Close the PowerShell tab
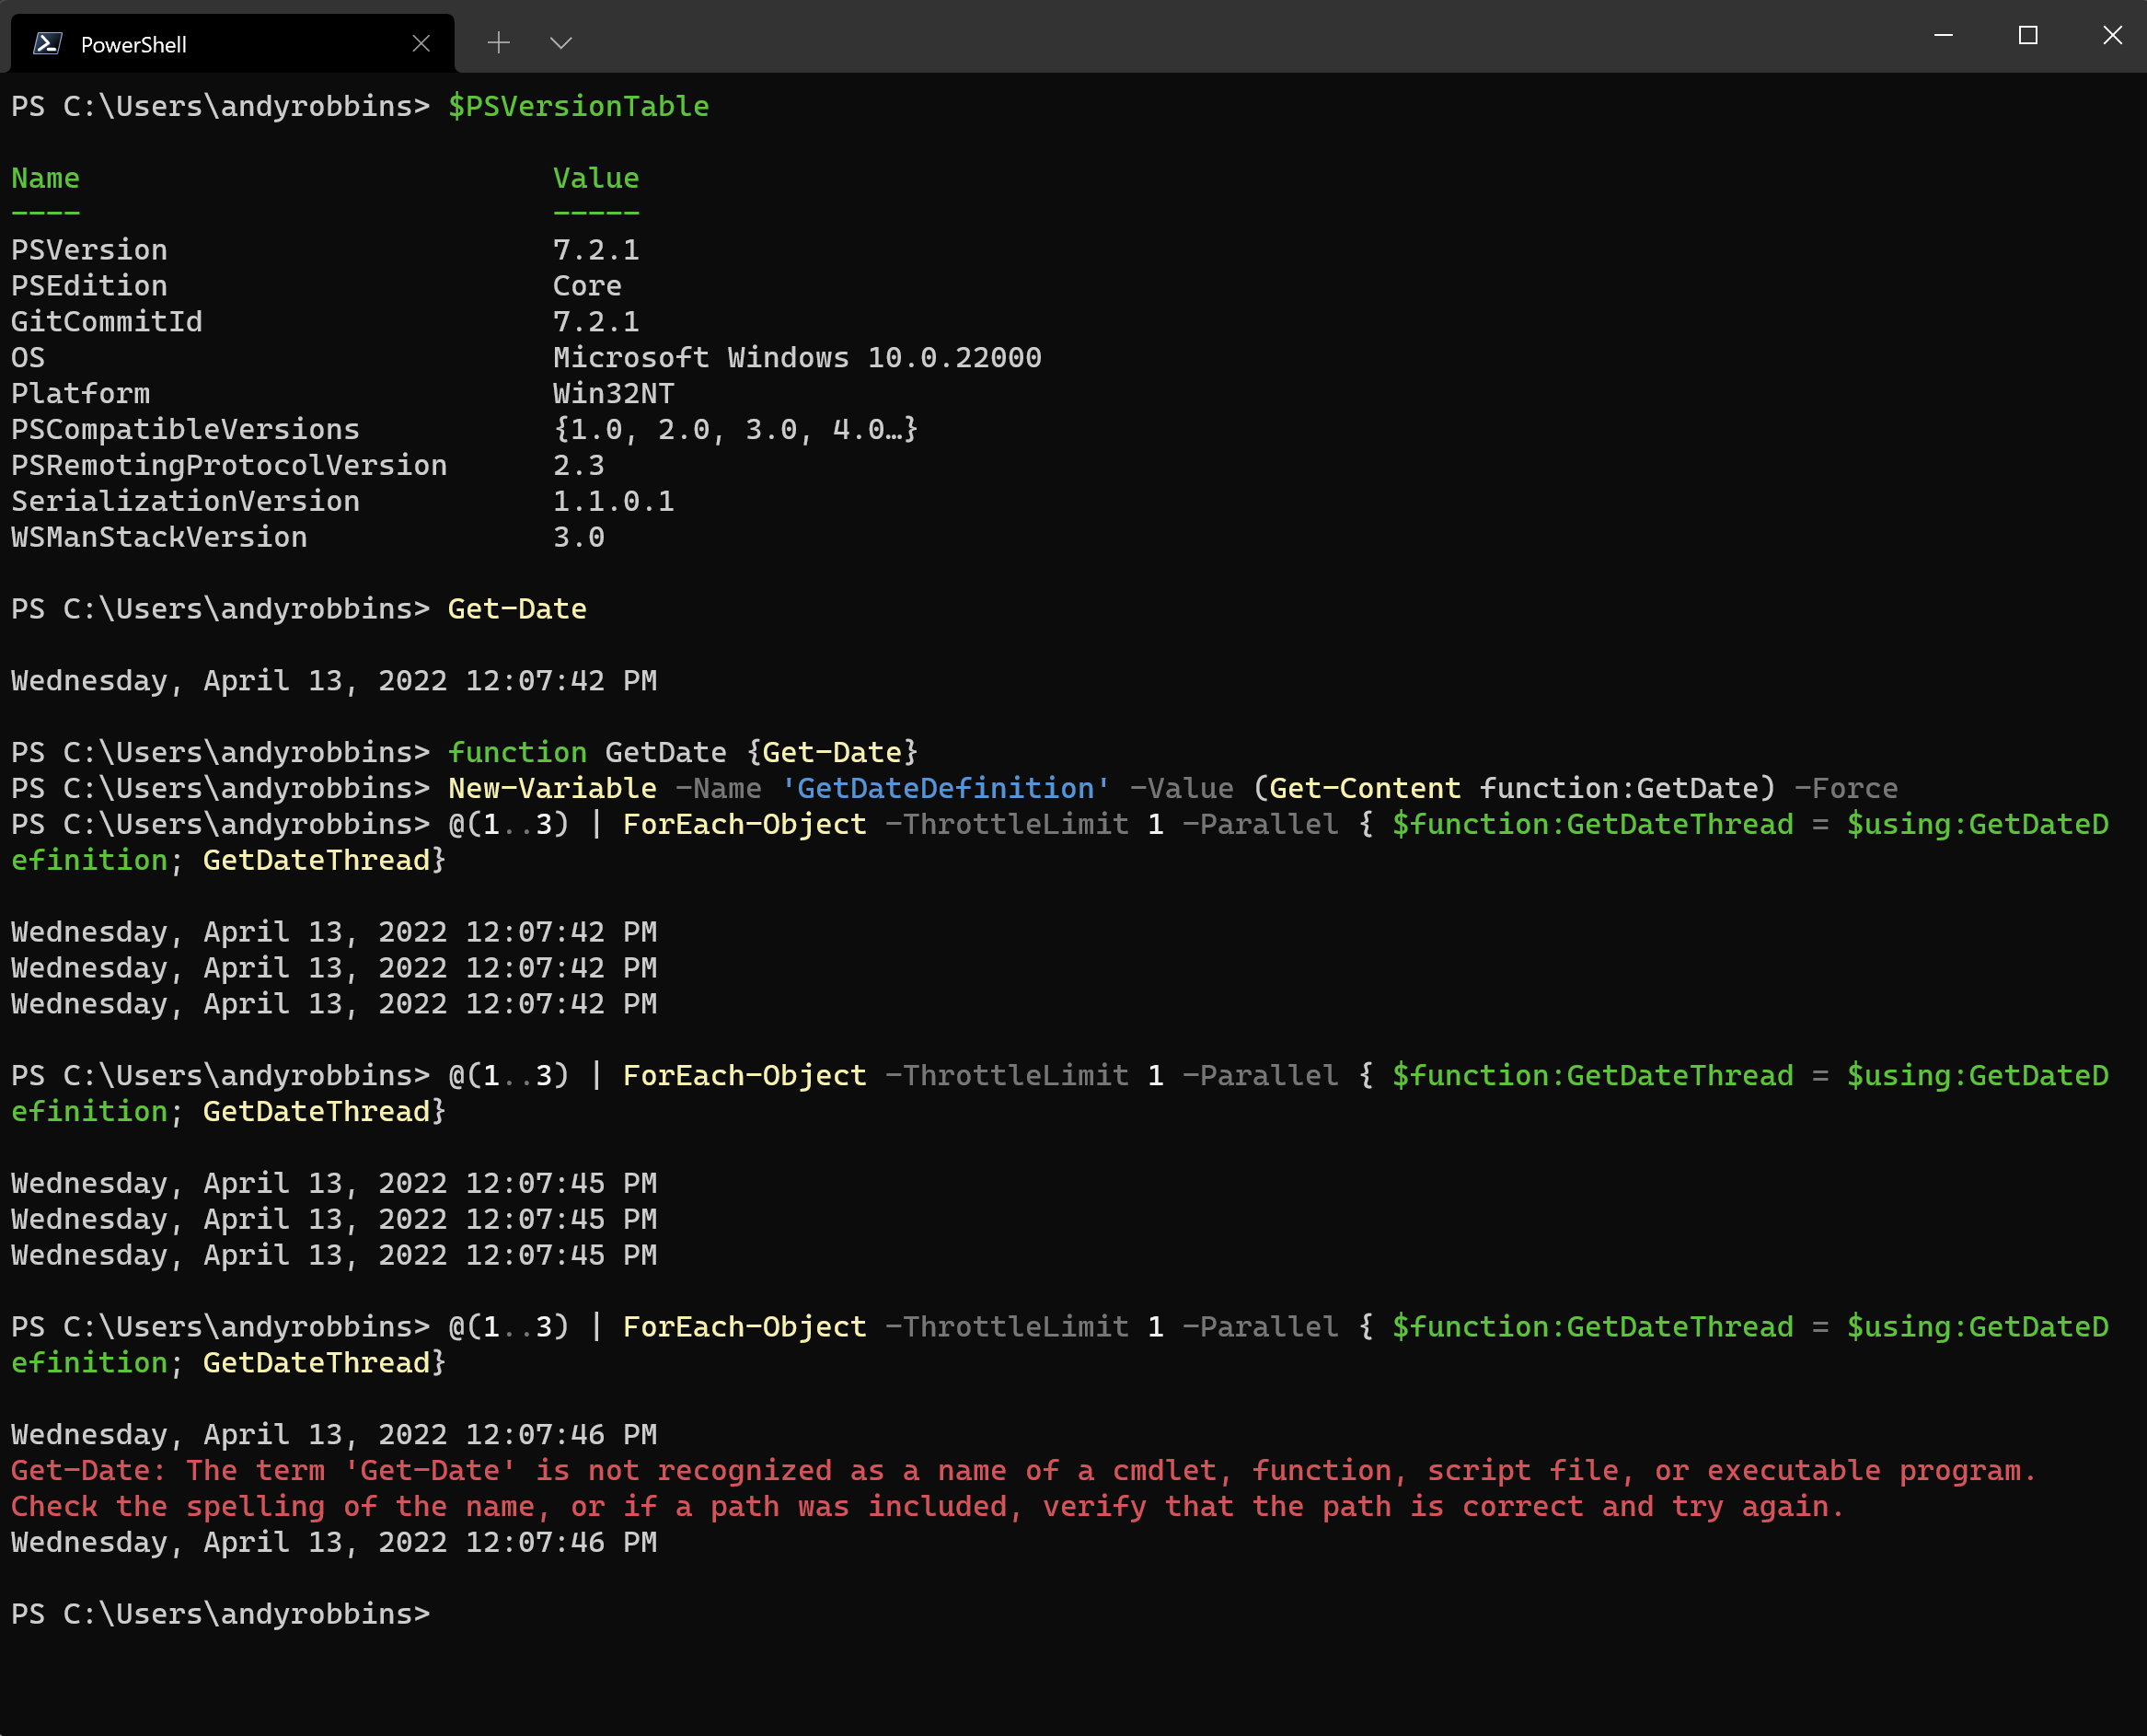The height and width of the screenshot is (1736, 2147). coord(421,43)
